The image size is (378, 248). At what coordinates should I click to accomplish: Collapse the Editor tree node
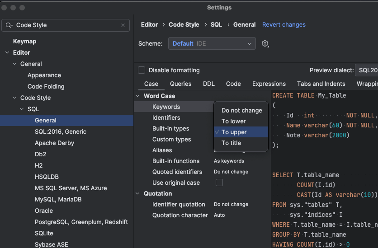[x=8, y=52]
